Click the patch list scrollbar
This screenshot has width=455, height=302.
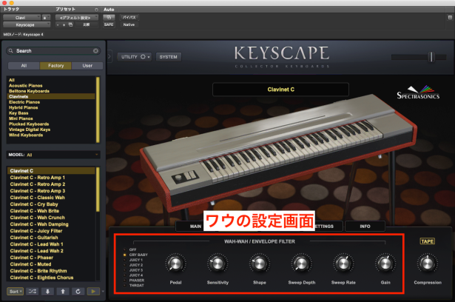click(98, 189)
